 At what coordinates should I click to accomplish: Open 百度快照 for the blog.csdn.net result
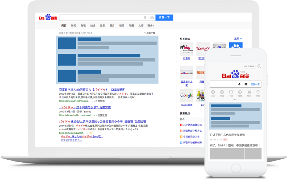[100, 101]
